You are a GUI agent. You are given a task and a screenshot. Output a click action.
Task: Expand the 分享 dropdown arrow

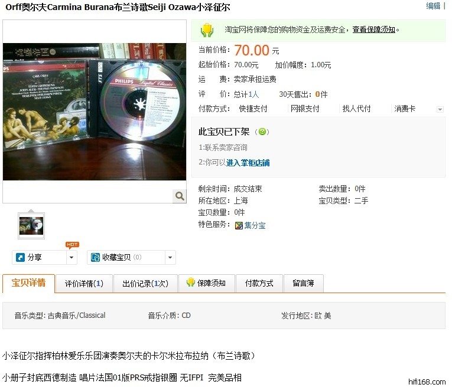pyautogui.click(x=71, y=257)
